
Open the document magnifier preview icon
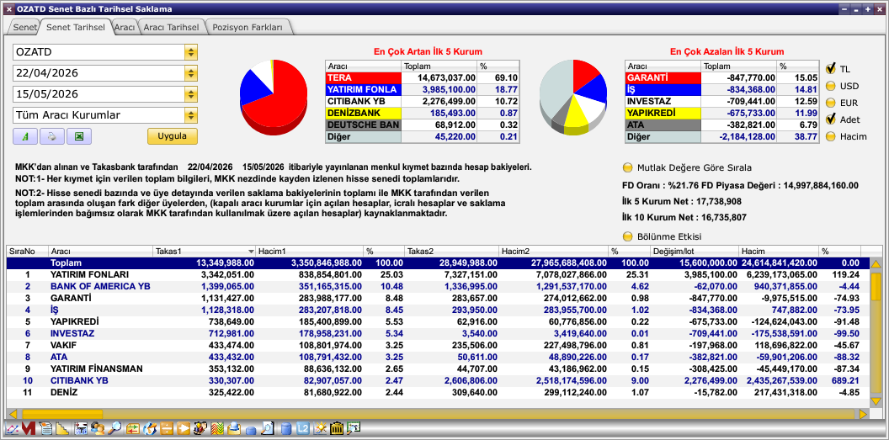tap(268, 429)
